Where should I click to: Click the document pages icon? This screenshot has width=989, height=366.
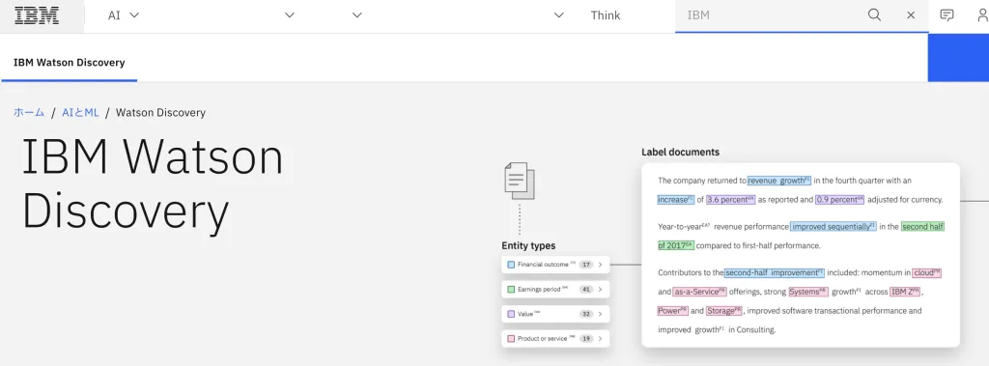coord(520,182)
